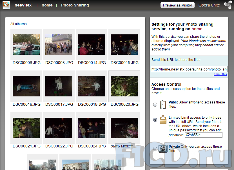Open the DSC00015.JPG thumbnail
This screenshot has width=234, height=170.
click(x=124, y=45)
